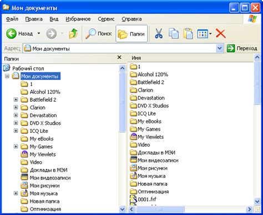Select DVD X Studios in file list

(149, 106)
